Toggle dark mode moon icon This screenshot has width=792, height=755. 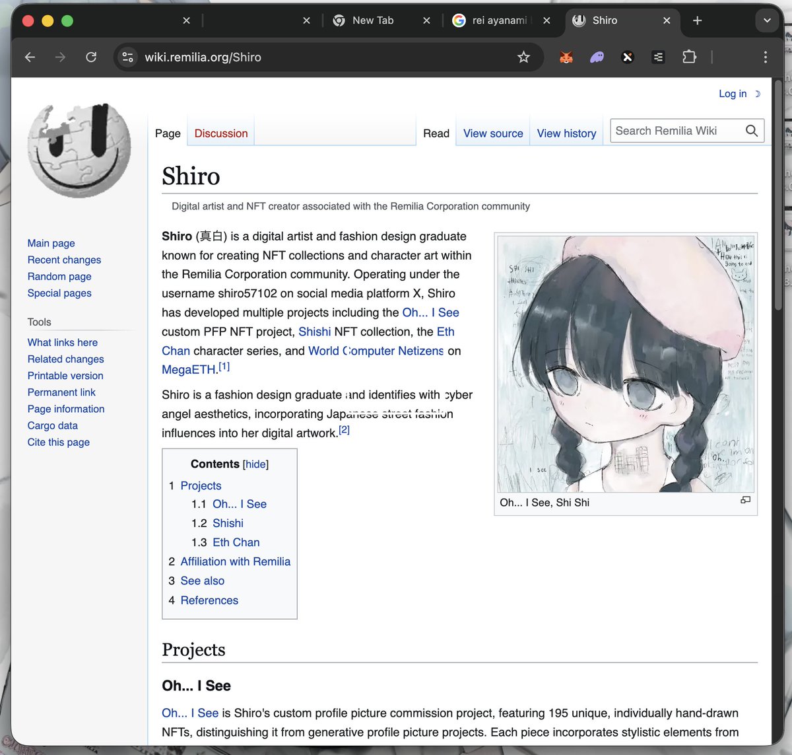pyautogui.click(x=758, y=94)
